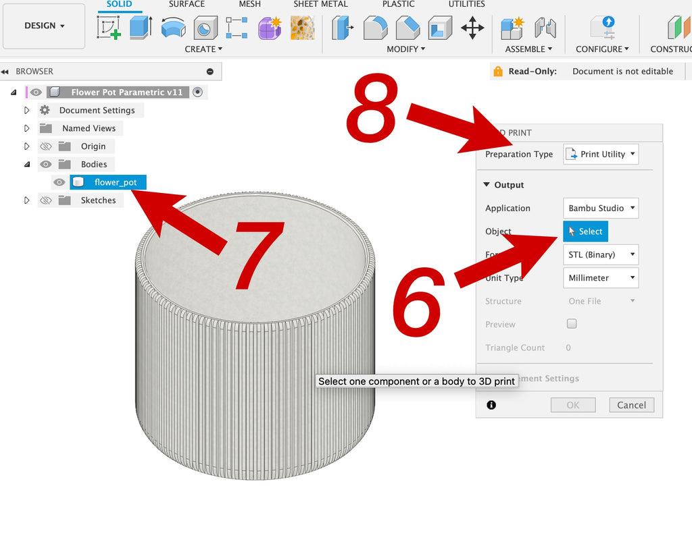Click the info icon in dialog
This screenshot has width=692, height=552.
[x=491, y=405]
